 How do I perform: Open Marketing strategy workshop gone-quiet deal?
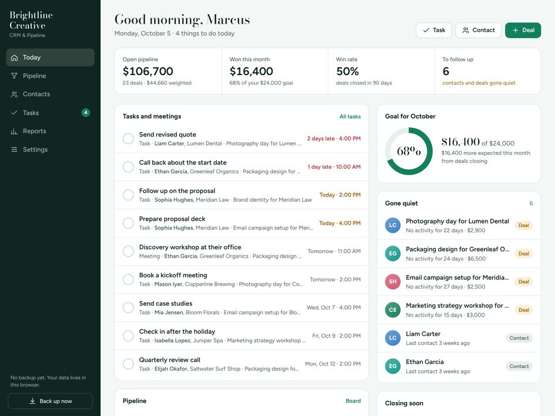point(458,310)
